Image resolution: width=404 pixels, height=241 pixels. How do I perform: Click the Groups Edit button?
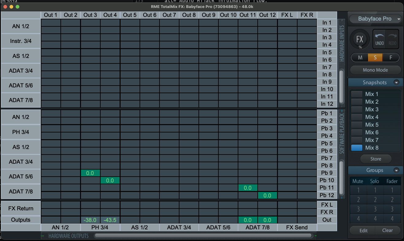pos(364,231)
